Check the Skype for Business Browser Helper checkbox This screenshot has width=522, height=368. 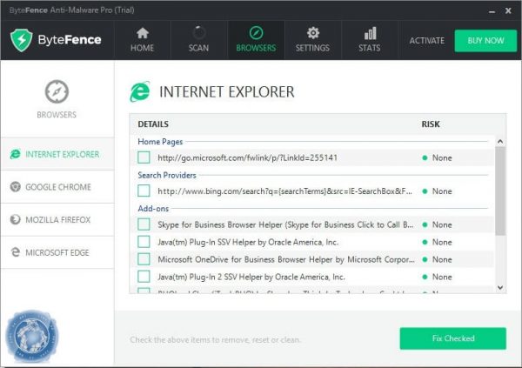(144, 224)
